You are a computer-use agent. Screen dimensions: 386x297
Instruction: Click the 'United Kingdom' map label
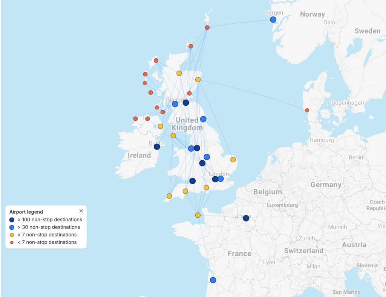click(x=187, y=124)
